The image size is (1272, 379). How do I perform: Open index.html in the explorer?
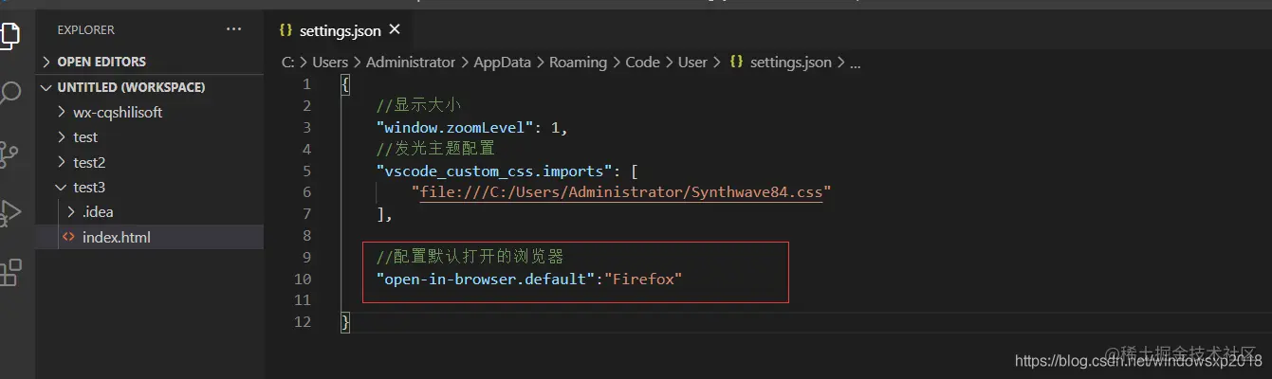pyautogui.click(x=150, y=238)
